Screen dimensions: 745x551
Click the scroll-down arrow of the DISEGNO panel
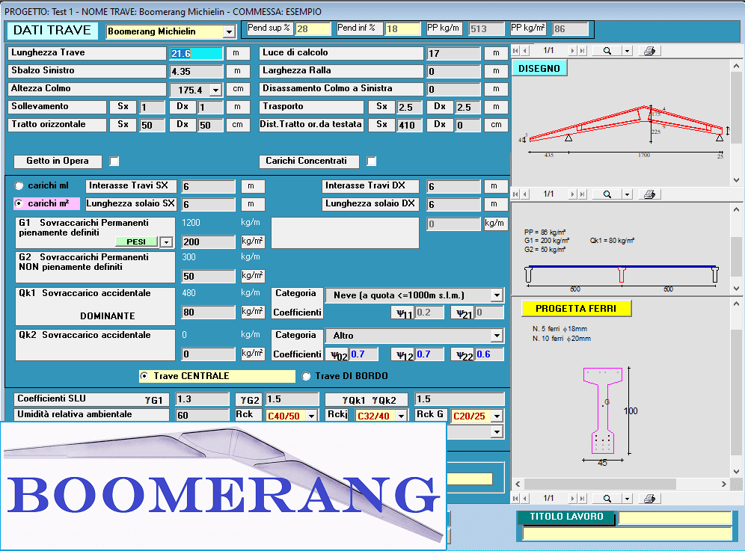pyautogui.click(x=737, y=180)
